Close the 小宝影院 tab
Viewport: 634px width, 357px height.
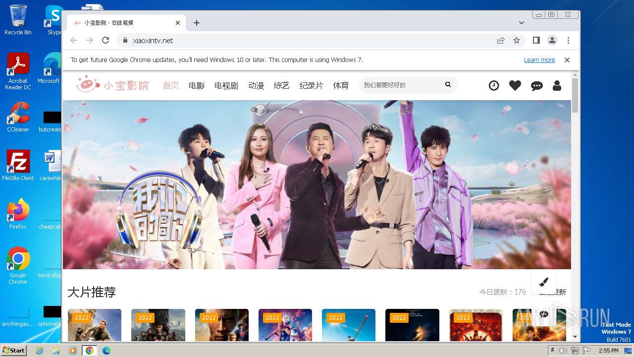(x=178, y=23)
